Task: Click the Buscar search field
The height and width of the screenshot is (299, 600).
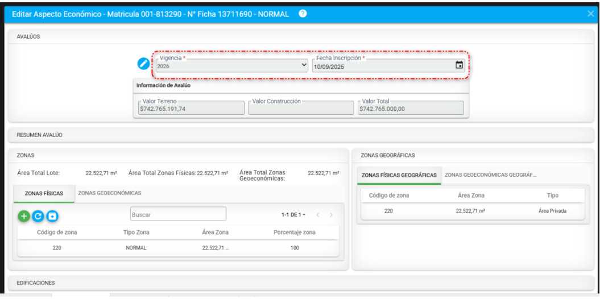Action: tap(178, 215)
